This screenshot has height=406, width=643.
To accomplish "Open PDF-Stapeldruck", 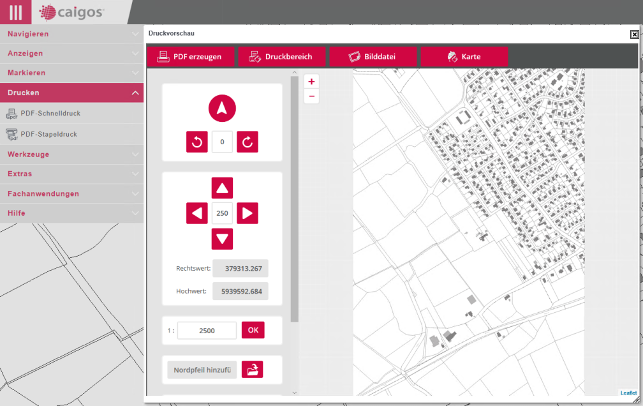I will tap(48, 135).
